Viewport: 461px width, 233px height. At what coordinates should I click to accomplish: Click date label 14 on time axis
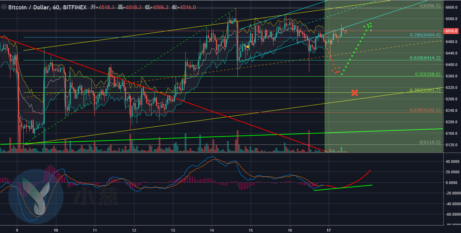coord(212,230)
